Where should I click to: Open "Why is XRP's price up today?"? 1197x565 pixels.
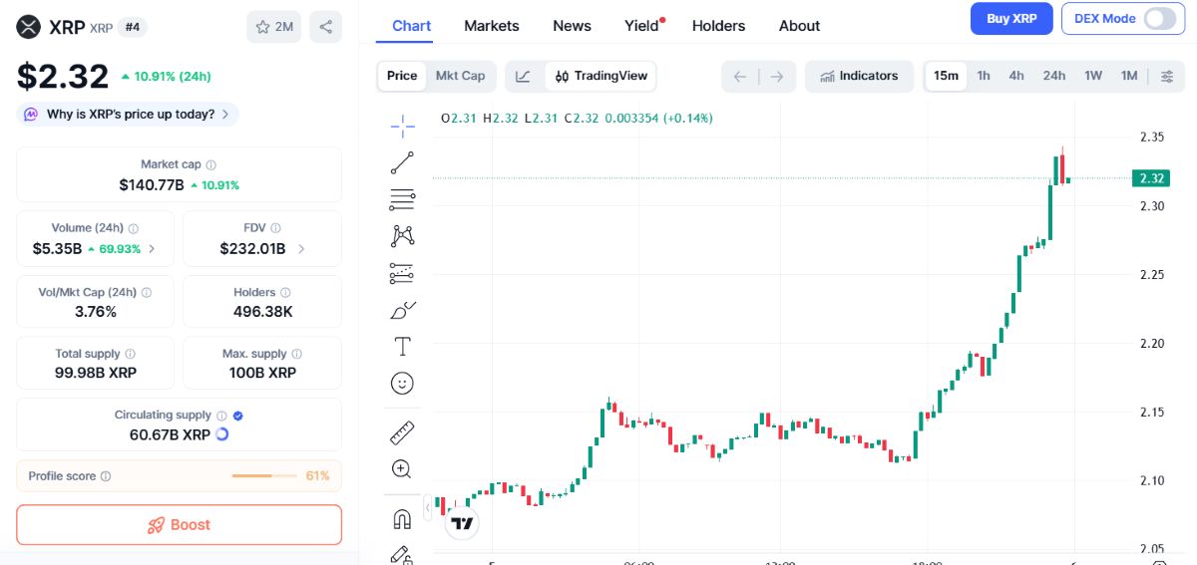click(128, 115)
